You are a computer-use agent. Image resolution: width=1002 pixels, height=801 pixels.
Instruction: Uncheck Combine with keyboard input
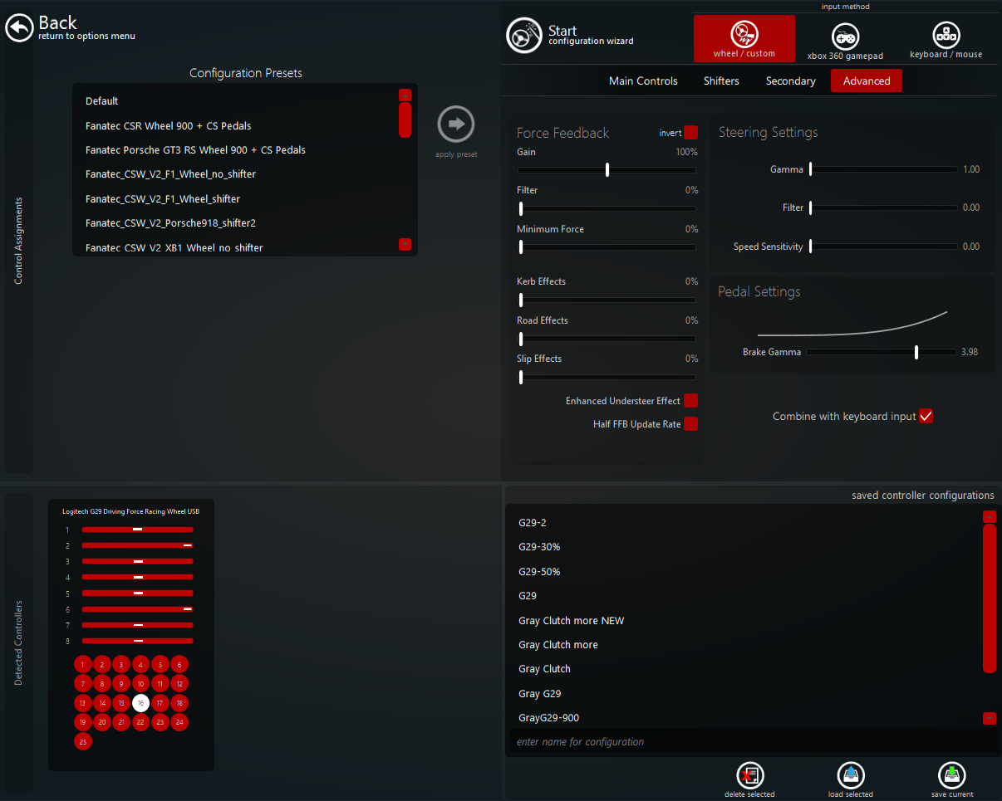tap(926, 417)
